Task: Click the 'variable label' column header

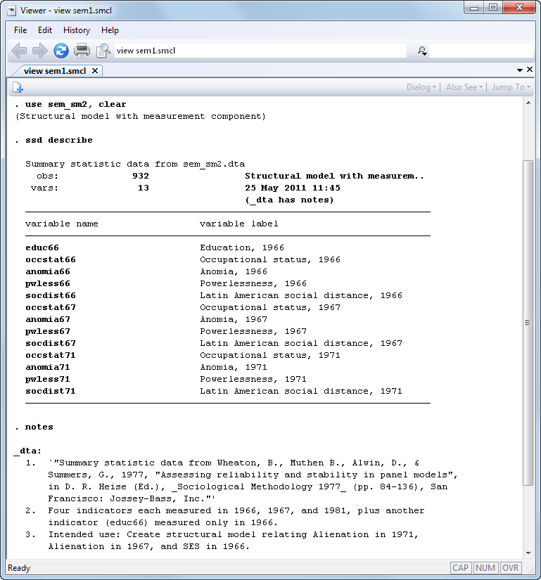Action: 239,224
